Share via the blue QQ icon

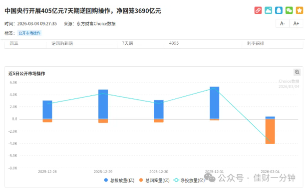click(279, 10)
